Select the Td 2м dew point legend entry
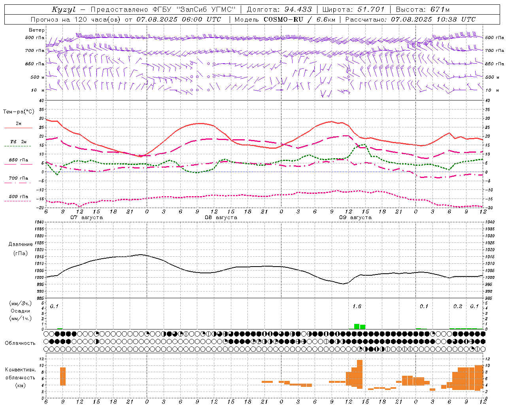 pos(19,142)
